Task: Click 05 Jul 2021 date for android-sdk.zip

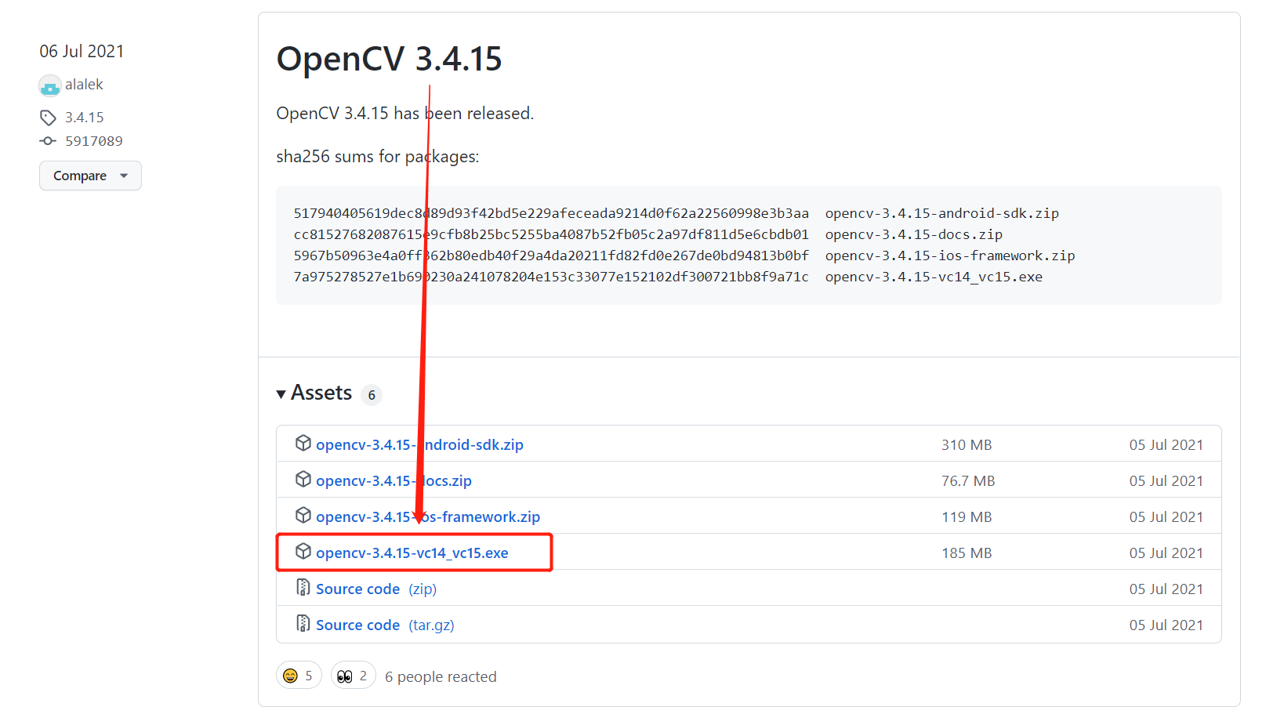Action: (1166, 444)
